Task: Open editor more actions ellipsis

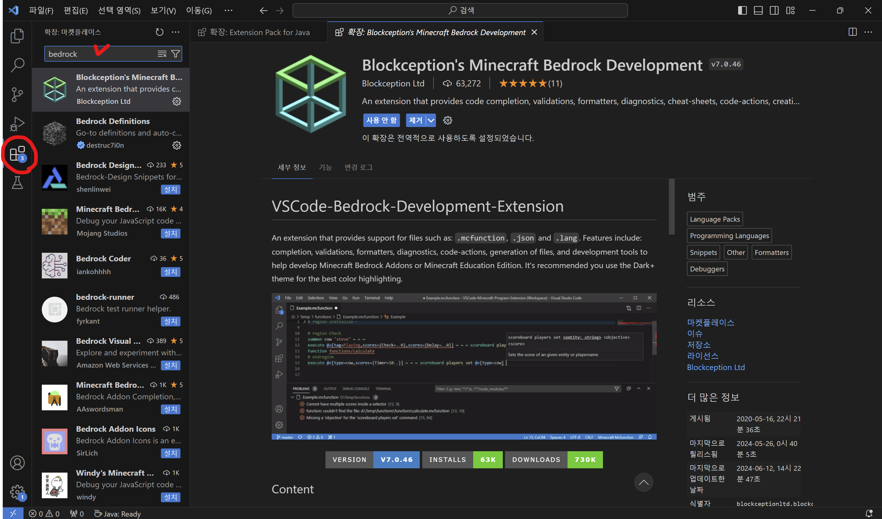Action: [x=868, y=32]
